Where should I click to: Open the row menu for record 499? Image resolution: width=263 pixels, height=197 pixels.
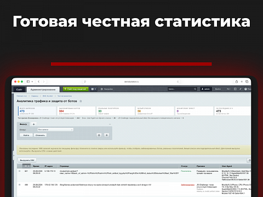click(20, 185)
